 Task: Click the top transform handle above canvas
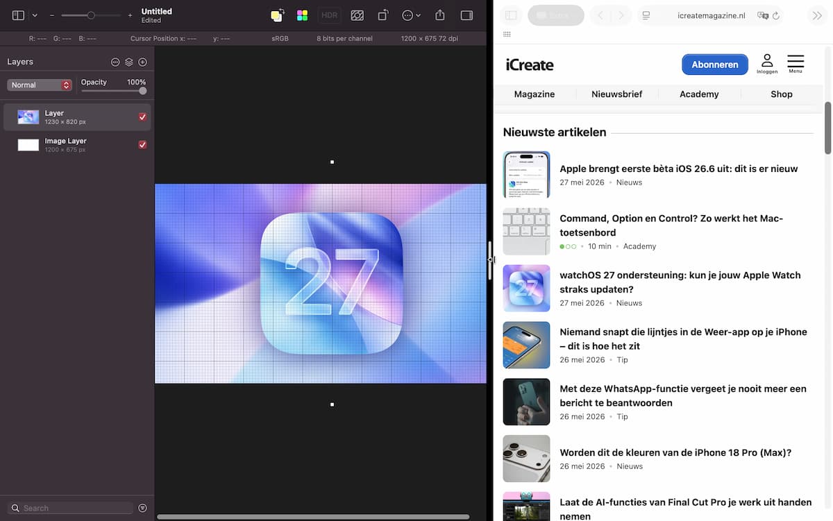pyautogui.click(x=333, y=162)
